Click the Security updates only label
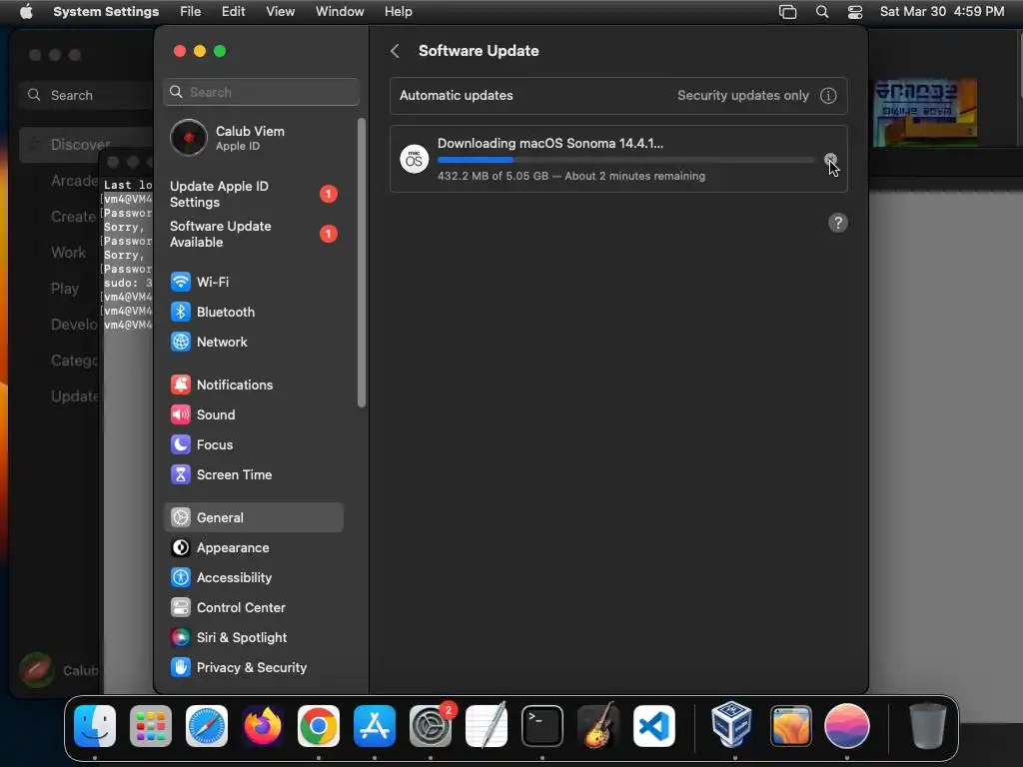The image size is (1023, 767). [742, 95]
